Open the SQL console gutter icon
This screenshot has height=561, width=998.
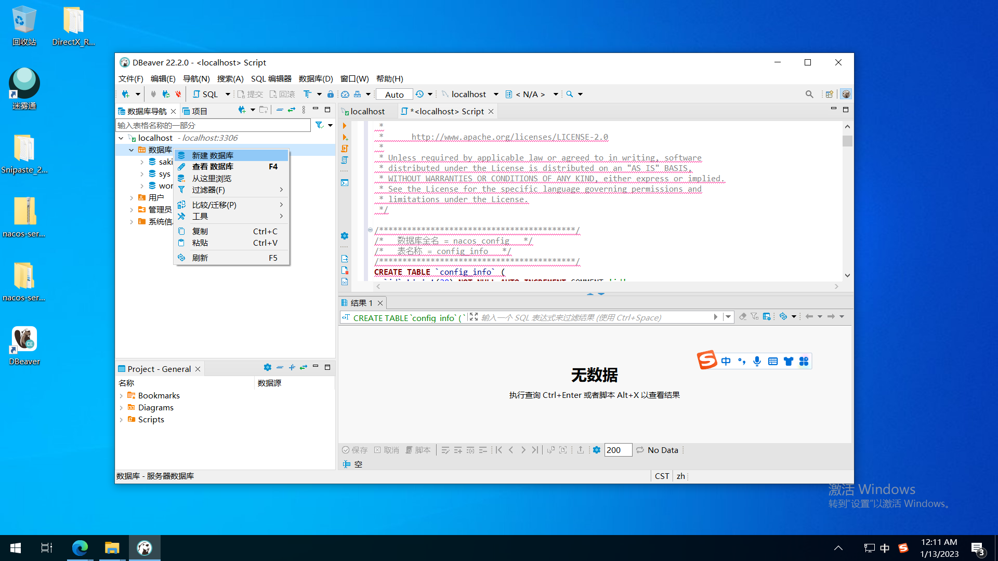(x=345, y=183)
